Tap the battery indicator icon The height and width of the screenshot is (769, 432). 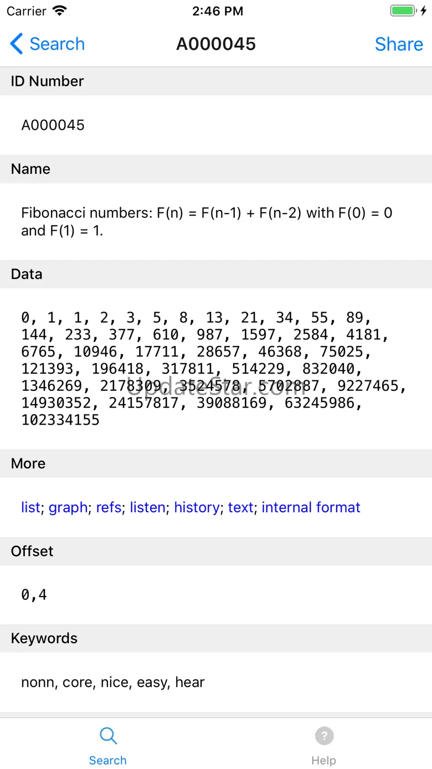(x=403, y=11)
